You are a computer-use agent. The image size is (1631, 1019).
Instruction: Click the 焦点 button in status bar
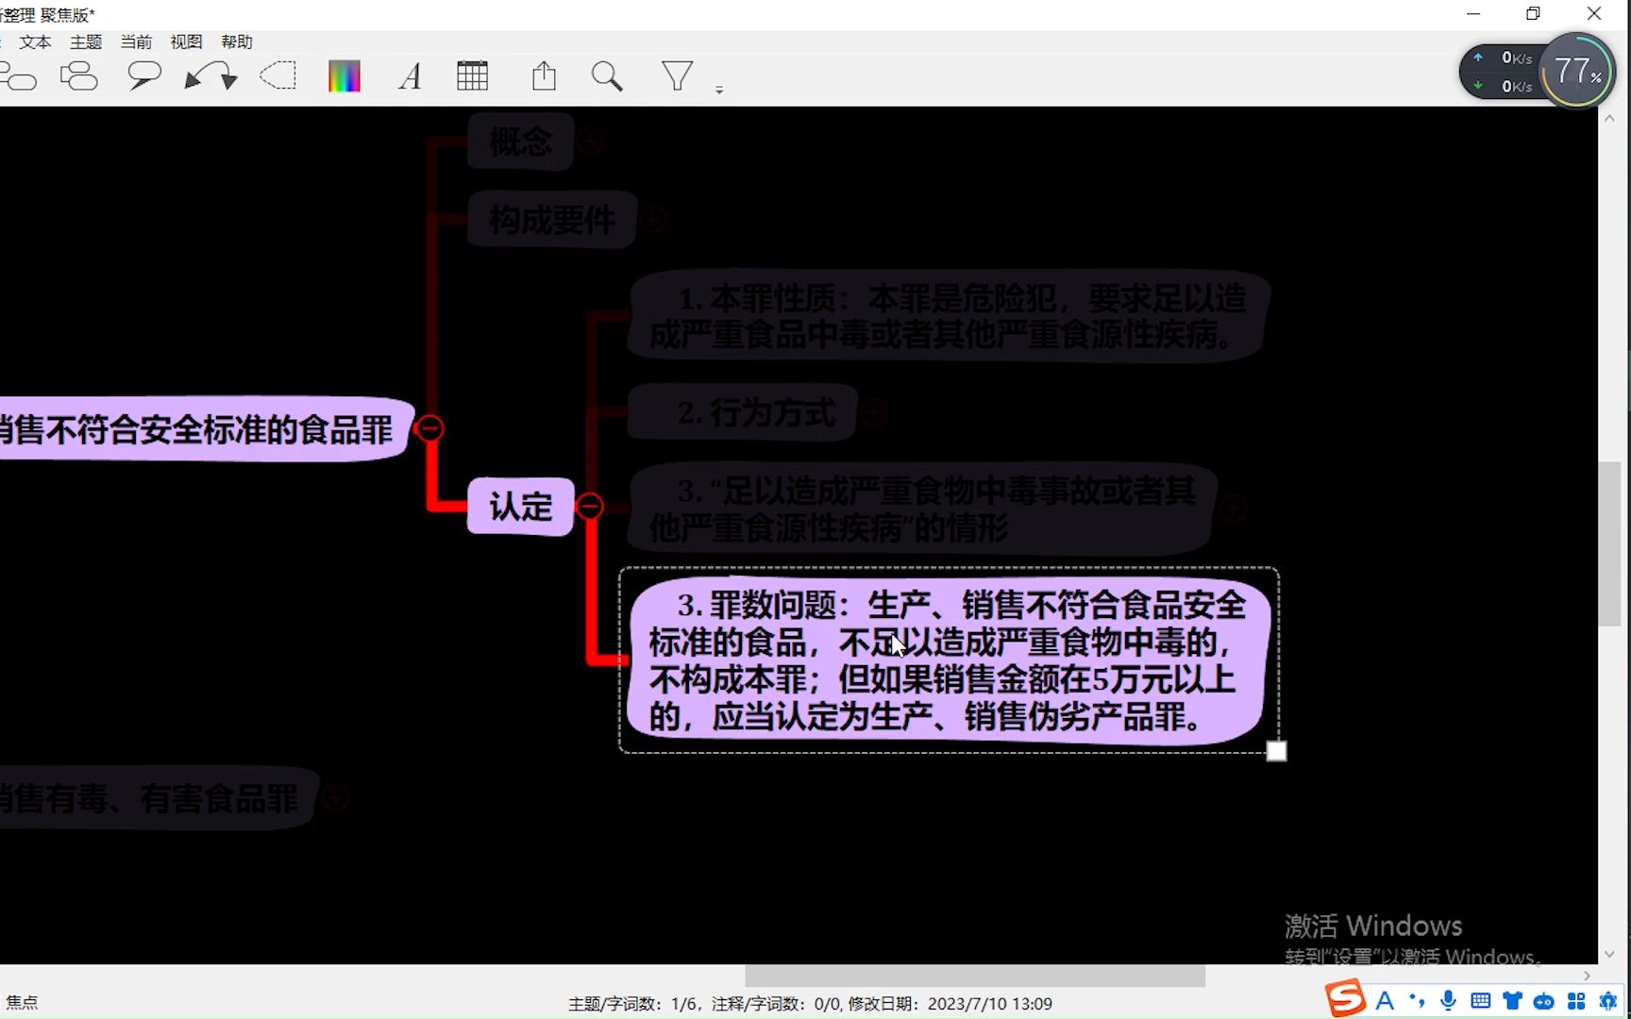[23, 1002]
